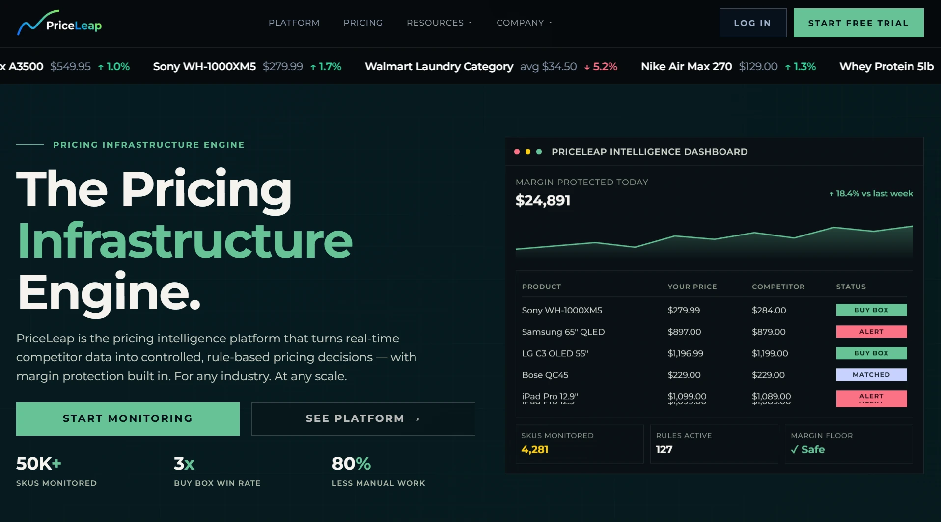Viewport: 941px width, 522px height.
Task: Click the 80% Less Manual Work stat
Action: (378, 471)
